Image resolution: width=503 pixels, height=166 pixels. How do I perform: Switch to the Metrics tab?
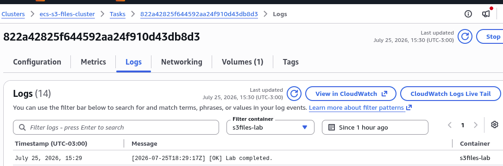(94, 62)
